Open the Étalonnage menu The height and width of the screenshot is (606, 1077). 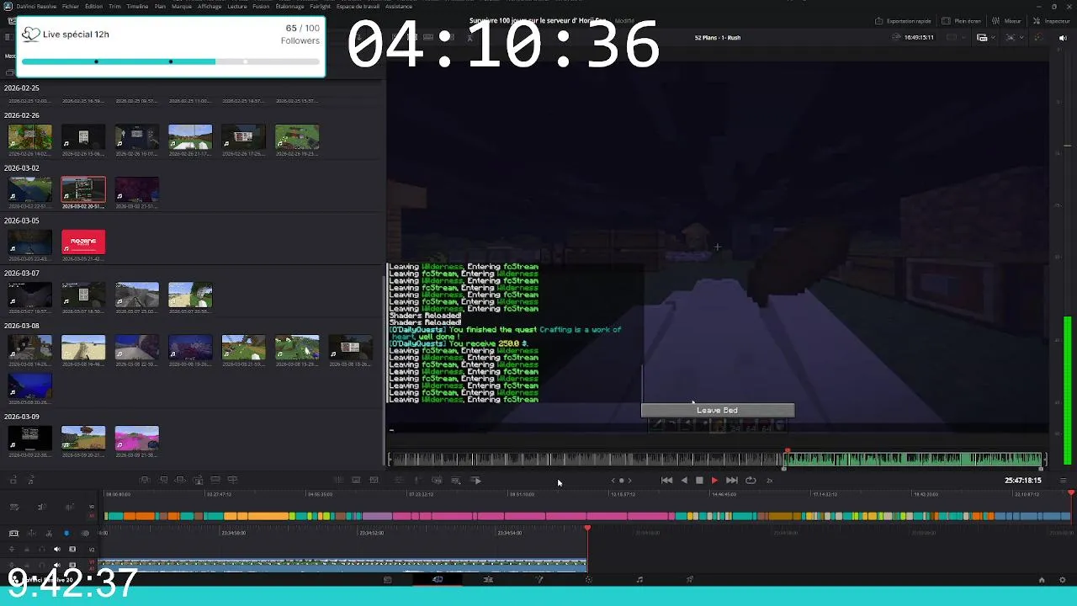click(290, 7)
